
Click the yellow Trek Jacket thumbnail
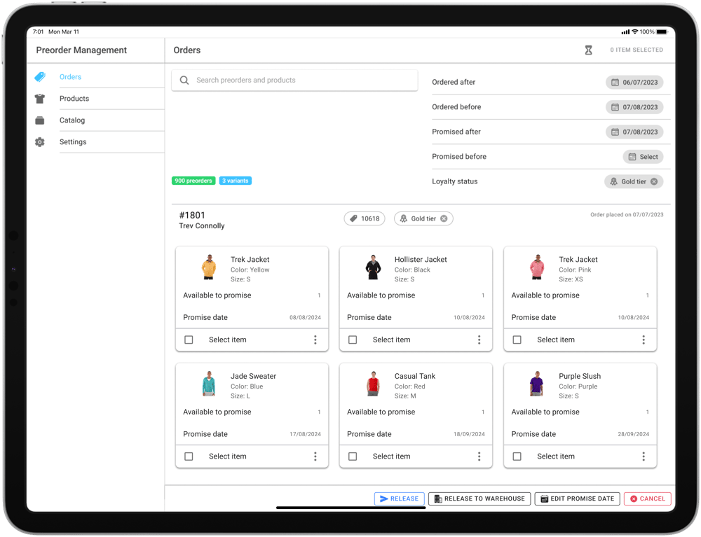click(209, 267)
